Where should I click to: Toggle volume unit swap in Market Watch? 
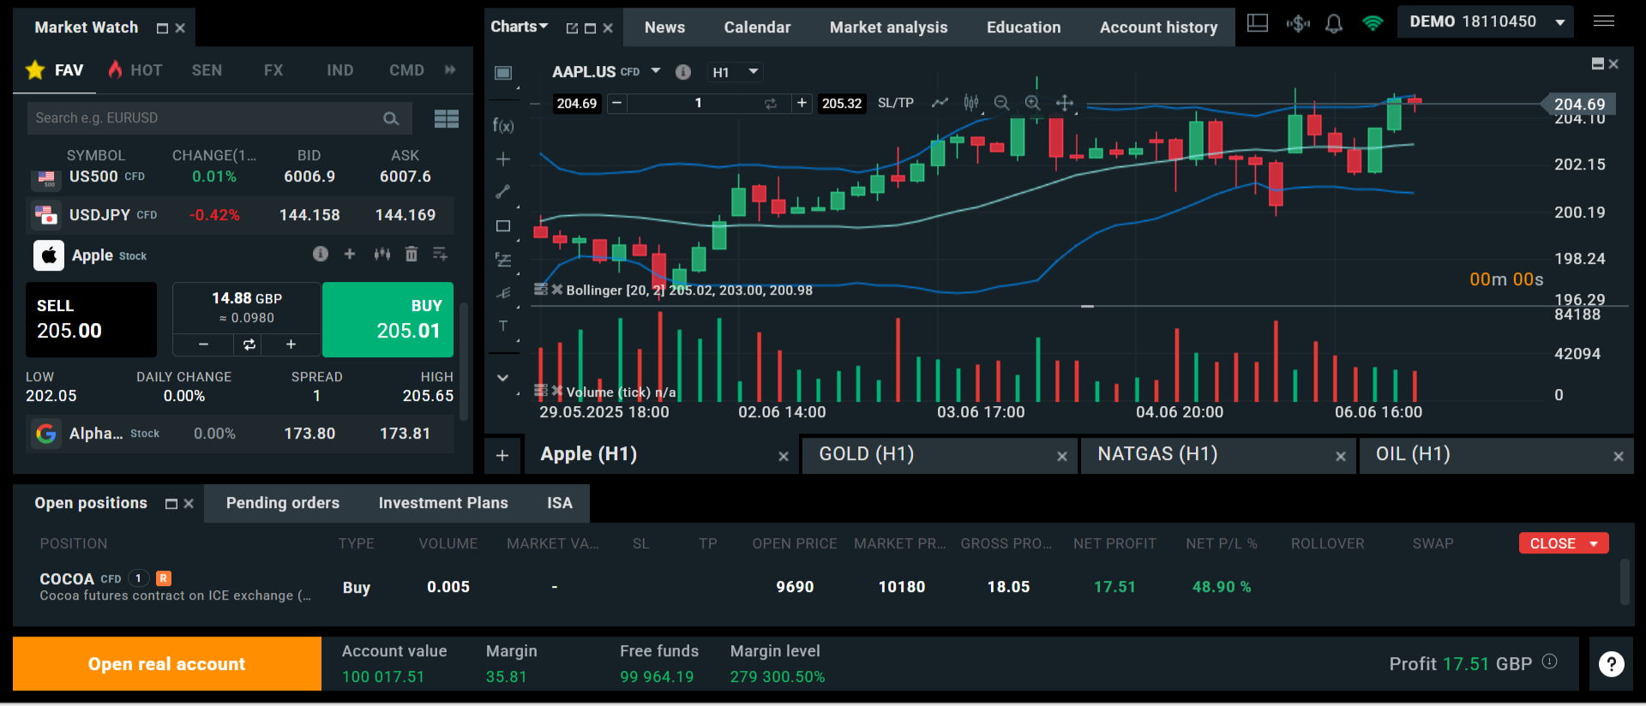click(x=249, y=344)
